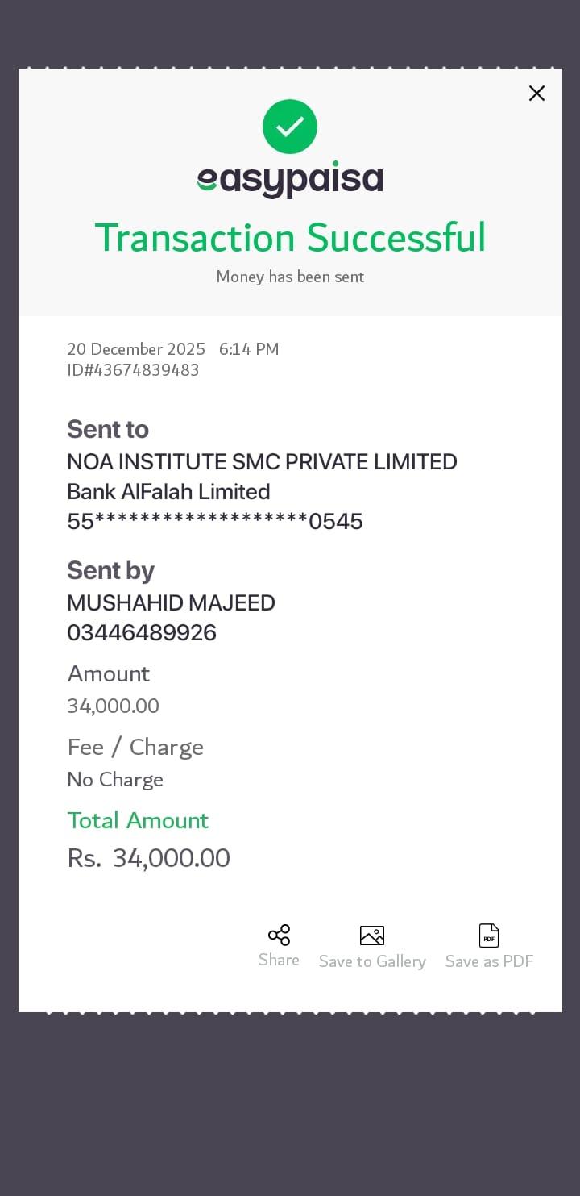Tap recipient name NOA INSTITUTE SMC PRIVATE LIMITED
Image resolution: width=580 pixels, height=1196 pixels.
click(x=262, y=462)
